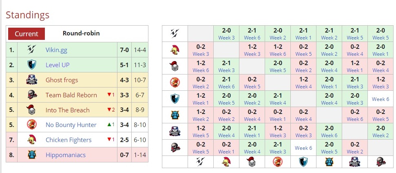This screenshot has width=396, height=173.
Task: Click No Bounty Hunter logo in standings list
Action: tap(31, 125)
